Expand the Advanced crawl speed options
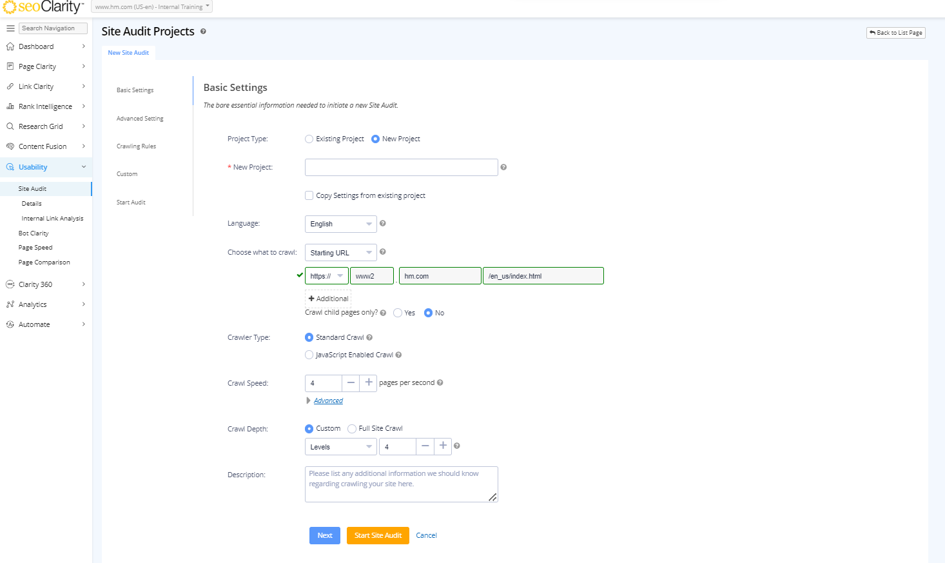The image size is (945, 563). 328,400
